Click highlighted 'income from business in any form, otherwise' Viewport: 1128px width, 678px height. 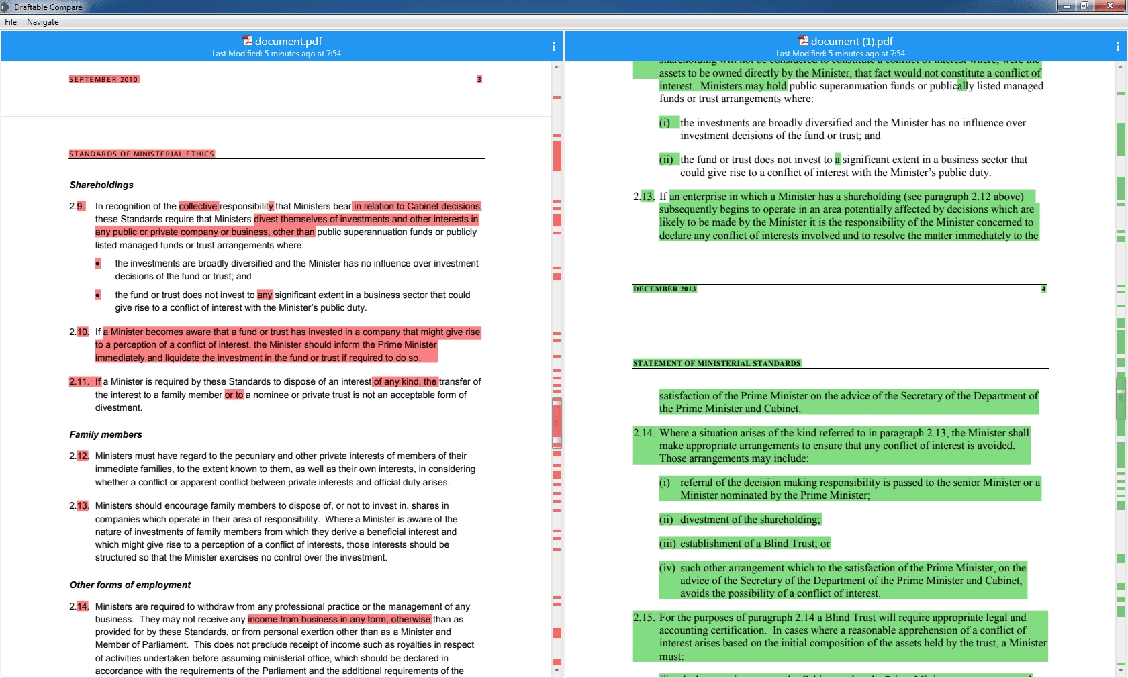339,619
